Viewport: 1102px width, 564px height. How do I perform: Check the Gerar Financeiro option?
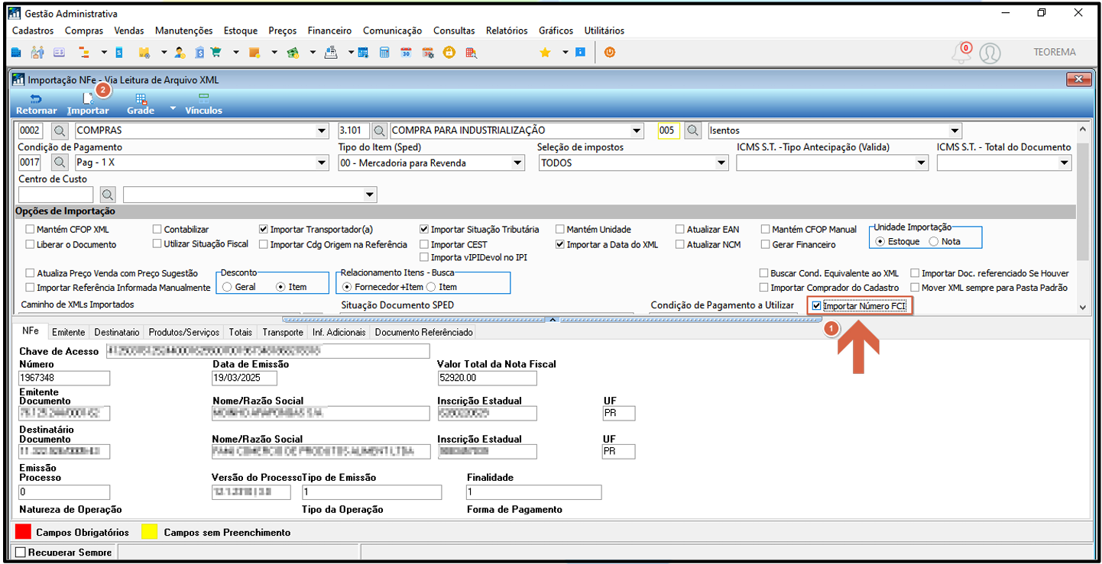766,245
